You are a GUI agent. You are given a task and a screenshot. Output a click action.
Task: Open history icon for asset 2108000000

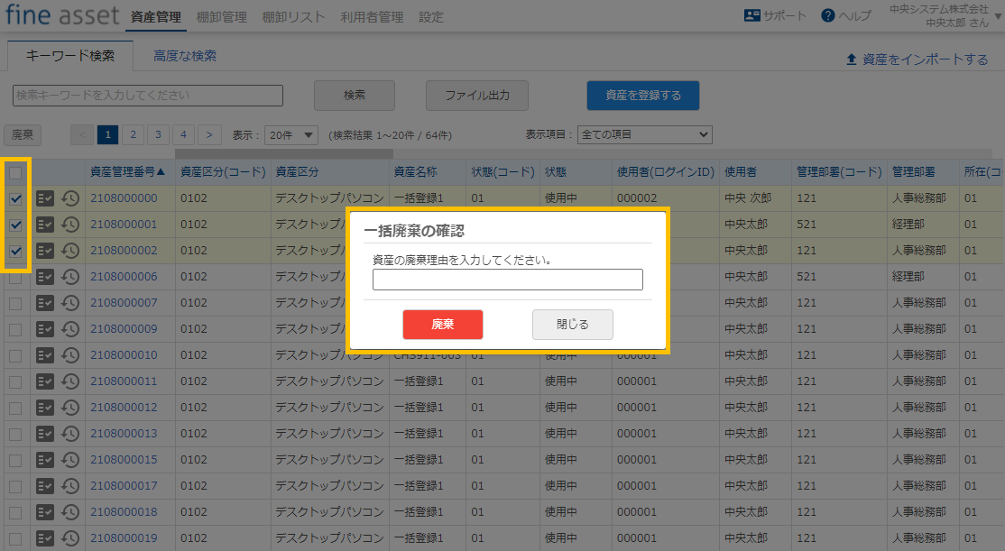coord(69,198)
